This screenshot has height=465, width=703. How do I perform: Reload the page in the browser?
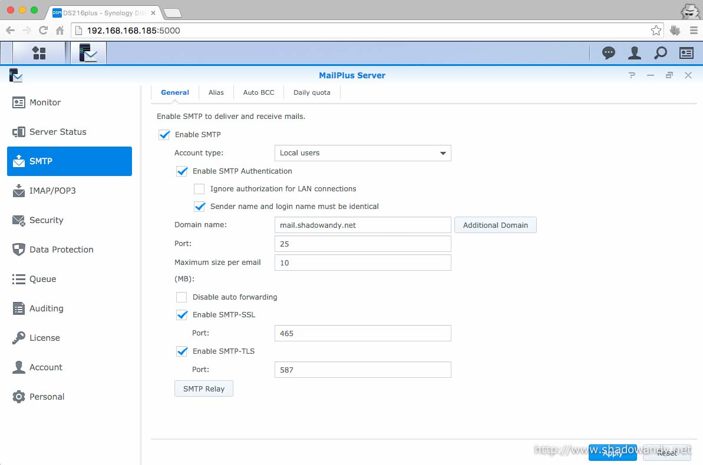click(x=43, y=31)
